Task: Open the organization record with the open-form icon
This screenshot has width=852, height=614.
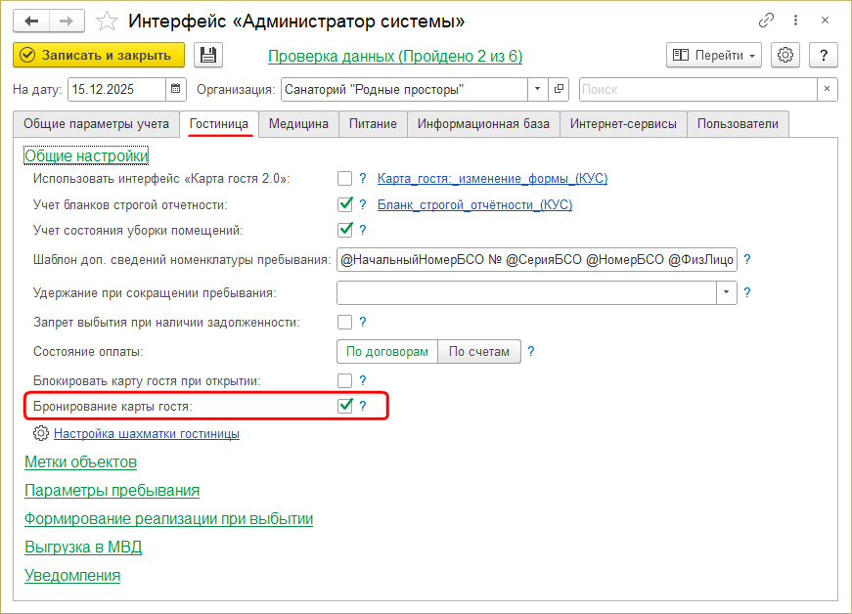Action: (559, 90)
